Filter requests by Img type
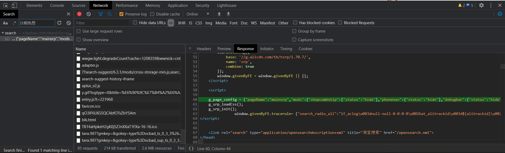 pyautogui.click(x=209, y=23)
